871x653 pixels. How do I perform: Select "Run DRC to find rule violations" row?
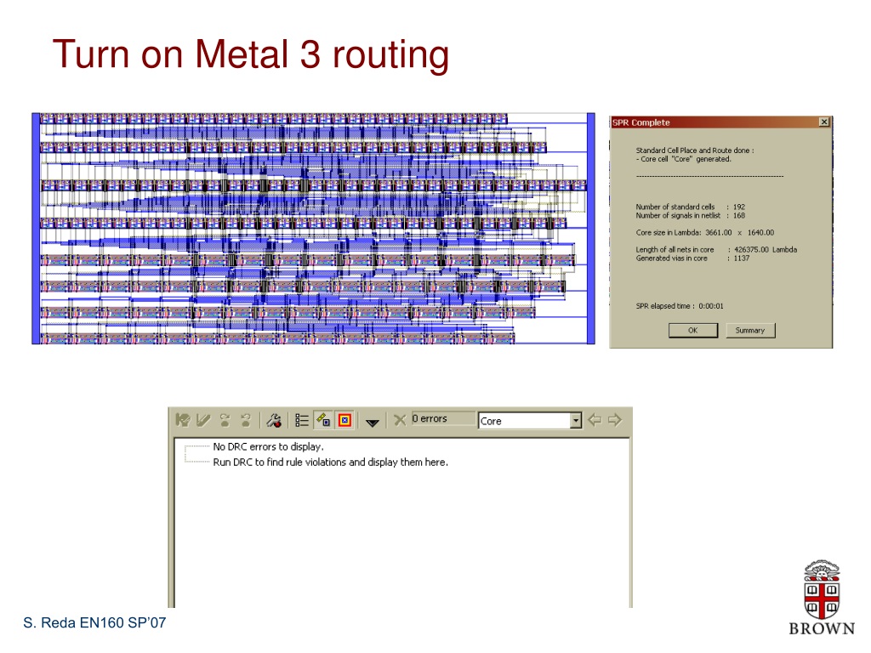(331, 462)
